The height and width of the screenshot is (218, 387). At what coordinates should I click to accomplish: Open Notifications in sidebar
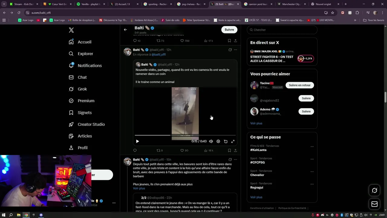pos(85,65)
